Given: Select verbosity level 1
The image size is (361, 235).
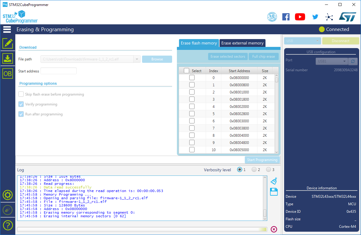Looking at the screenshot, I should click(240, 169).
